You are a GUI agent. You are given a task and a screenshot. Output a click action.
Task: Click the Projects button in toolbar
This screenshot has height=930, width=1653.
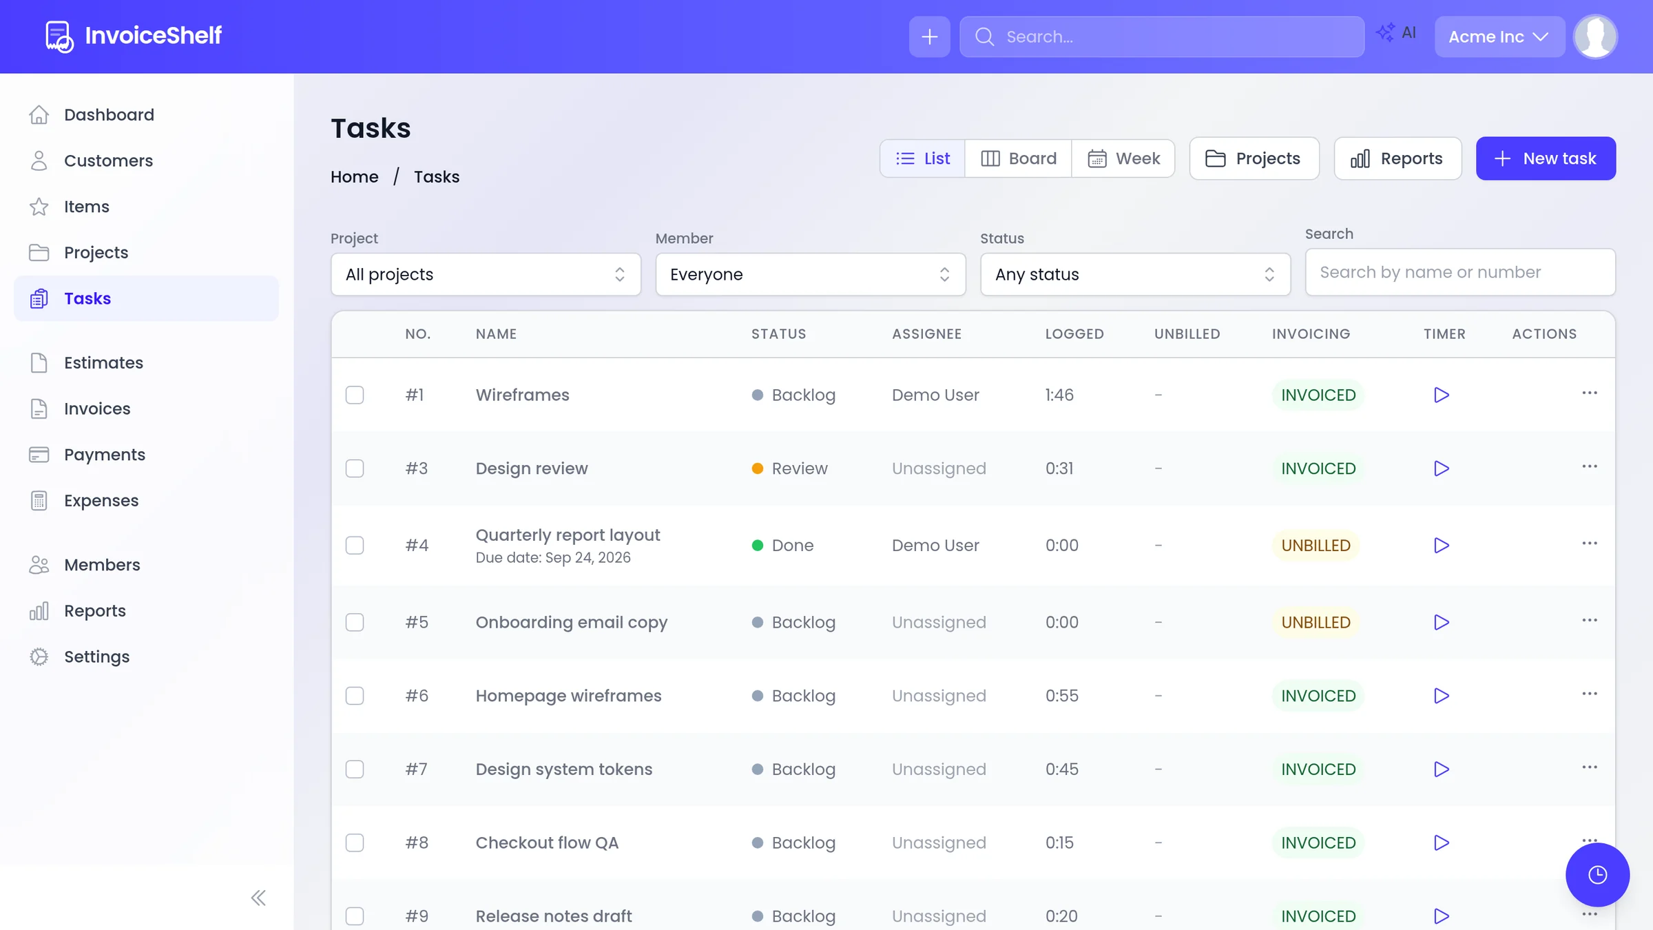click(1254, 158)
